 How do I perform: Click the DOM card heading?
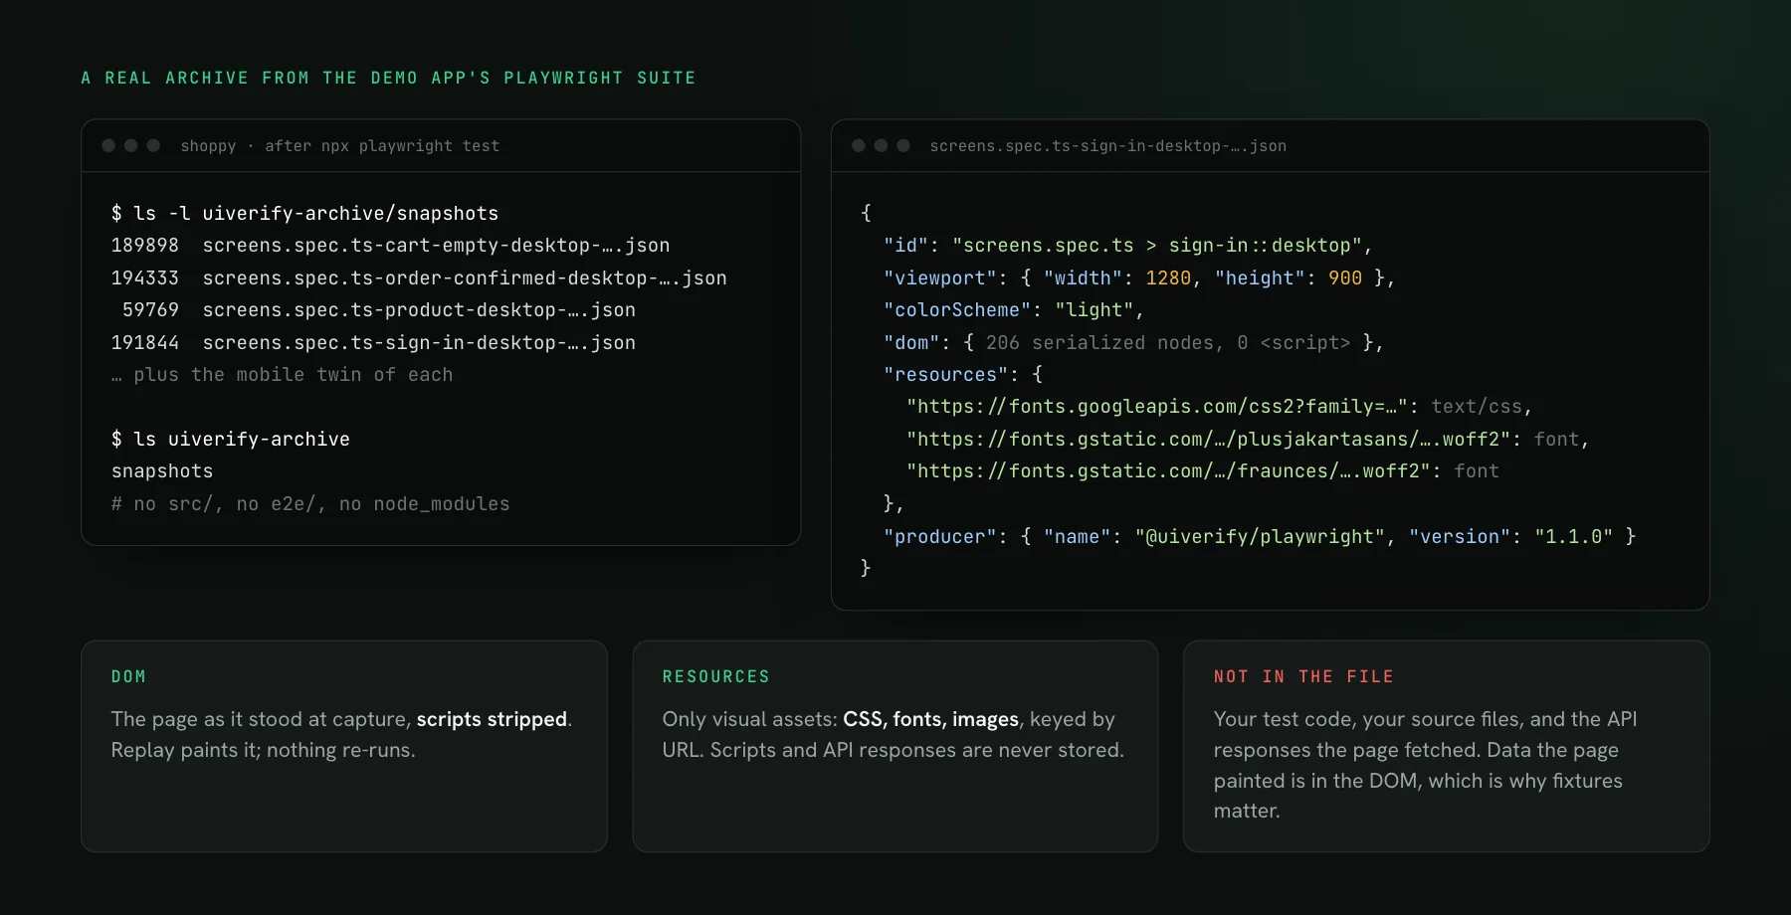(x=128, y=677)
